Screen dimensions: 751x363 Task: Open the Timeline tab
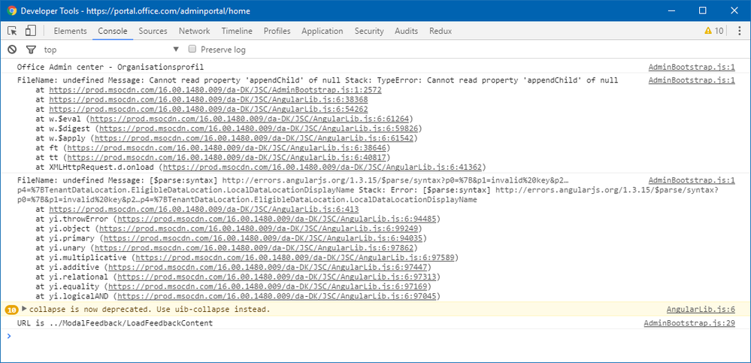point(237,31)
